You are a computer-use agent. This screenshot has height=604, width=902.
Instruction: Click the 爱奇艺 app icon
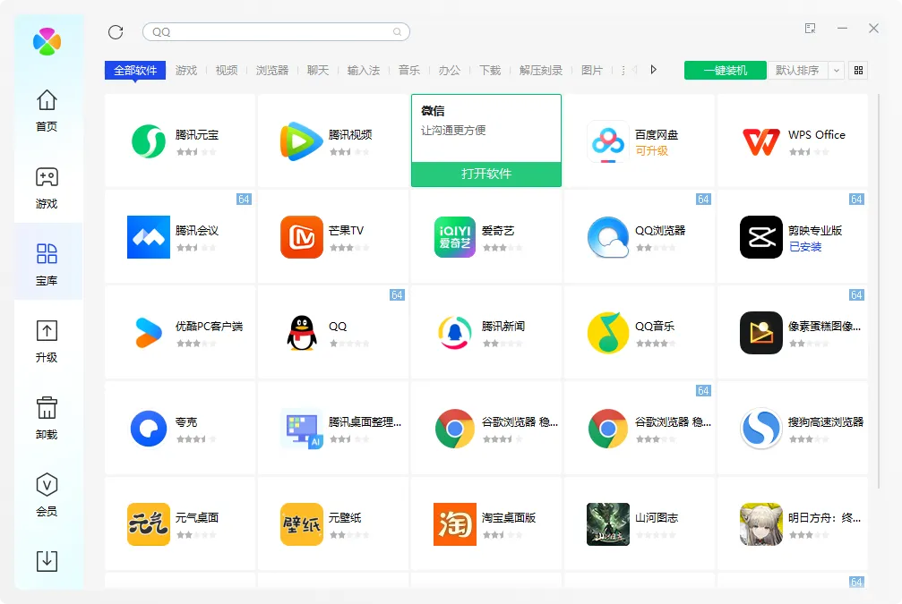(454, 237)
